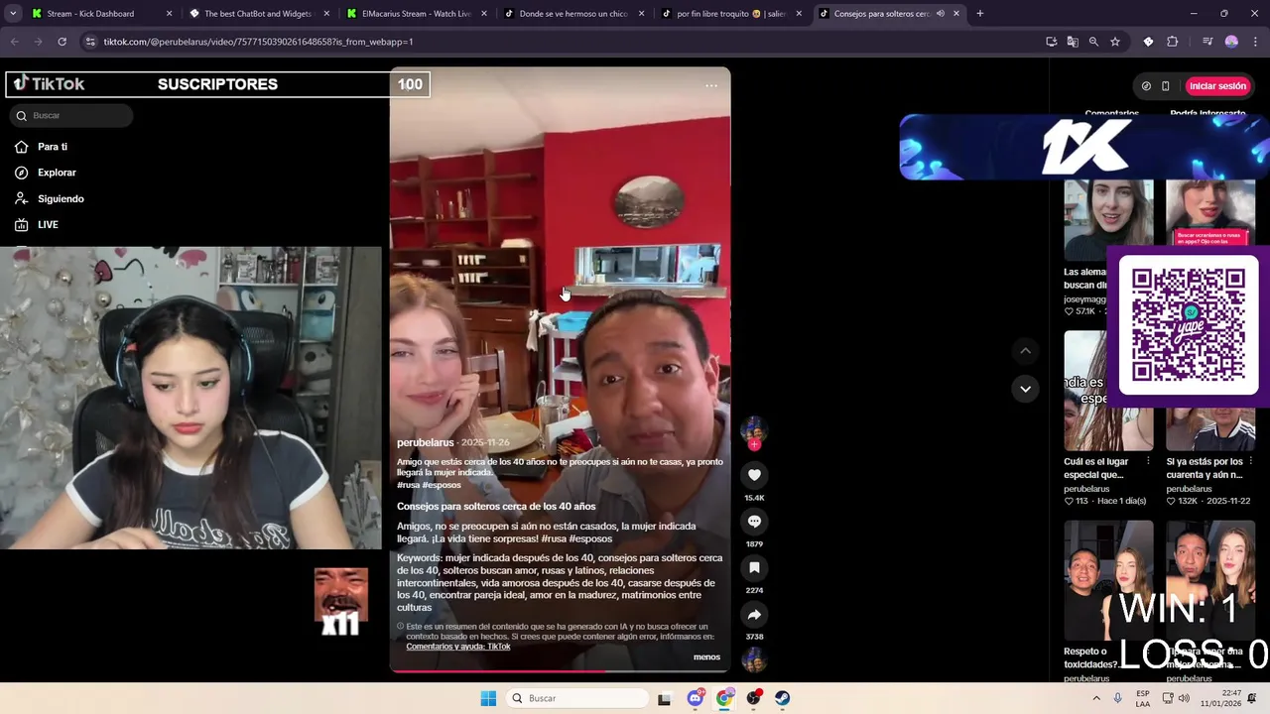Install app via the address bar install icon
The width and height of the screenshot is (1270, 714).
tap(1051, 42)
